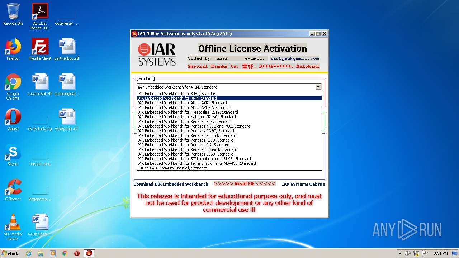This screenshot has height=258, width=459.
Task: Open the Windows Start menu
Action: click(x=10, y=253)
